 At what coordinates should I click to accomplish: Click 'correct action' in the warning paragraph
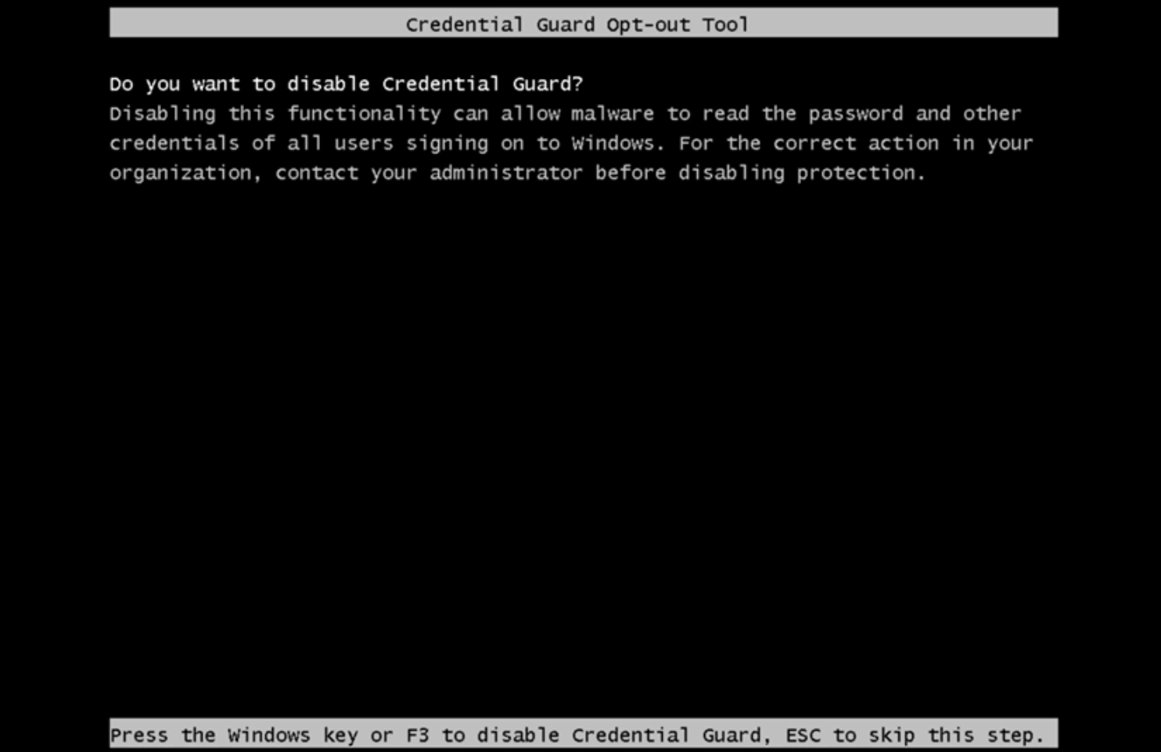pos(856,144)
